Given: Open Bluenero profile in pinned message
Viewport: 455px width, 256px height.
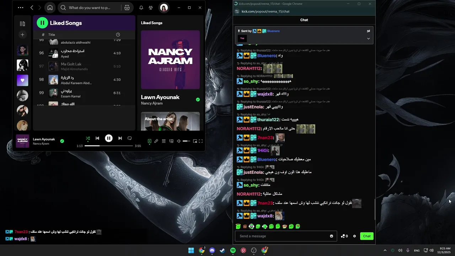Looking at the screenshot, I should (x=273, y=31).
